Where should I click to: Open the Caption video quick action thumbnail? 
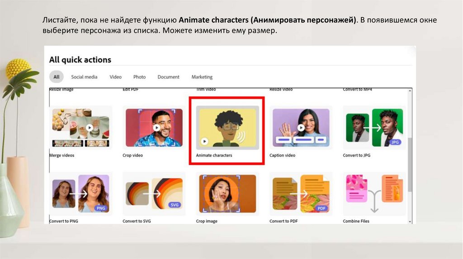point(301,128)
